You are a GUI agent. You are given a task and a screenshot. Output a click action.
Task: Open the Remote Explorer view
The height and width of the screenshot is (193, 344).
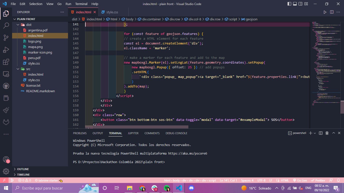point(6,74)
